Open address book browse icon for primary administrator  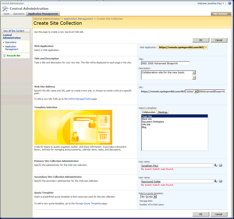[220, 165]
